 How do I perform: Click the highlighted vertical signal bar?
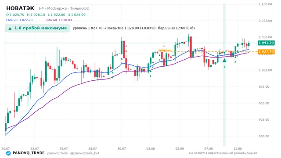point(224,74)
